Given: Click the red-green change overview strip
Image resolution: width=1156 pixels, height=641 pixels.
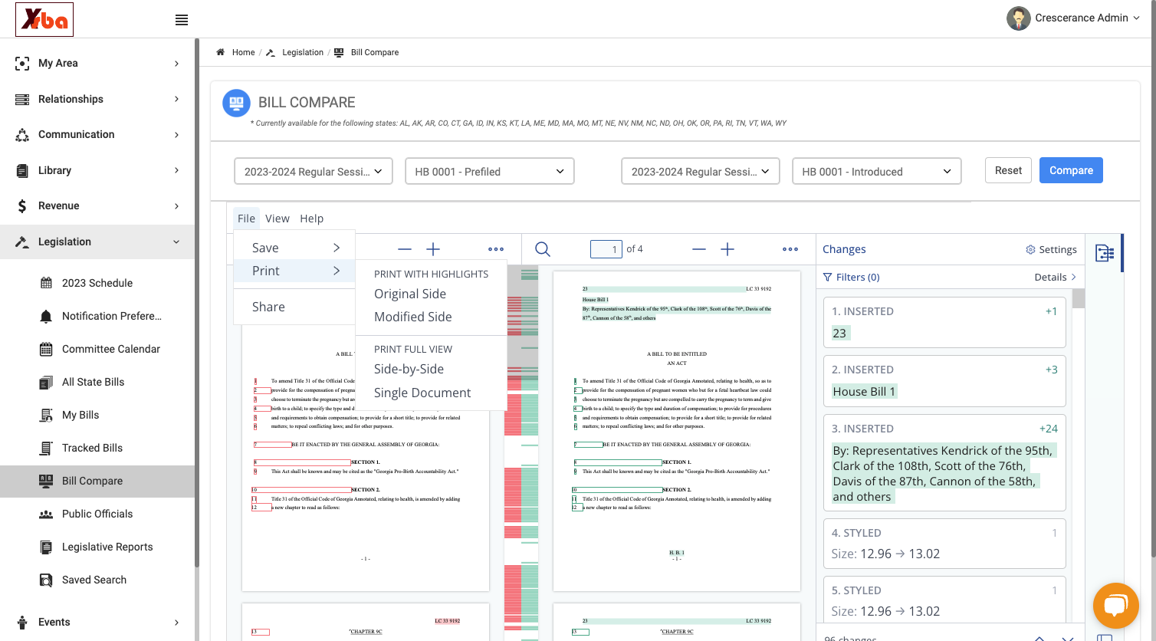Looking at the screenshot, I should click(x=521, y=452).
